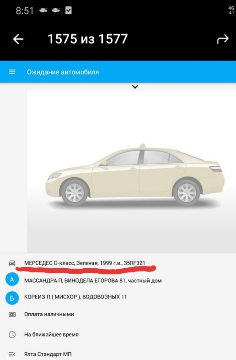236x360 pixels.
Task: Open the destination КОРЕИЗ П (МИСХОР), ВОДОВОЗНЫХ 11
Action: pyautogui.click(x=75, y=297)
